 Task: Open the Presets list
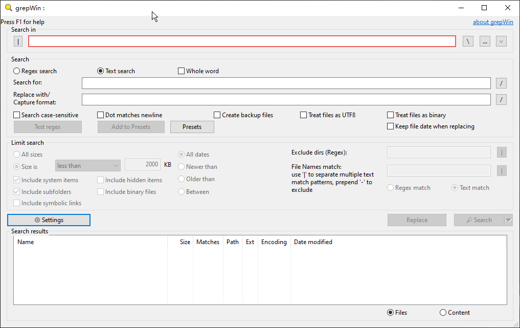tap(192, 127)
